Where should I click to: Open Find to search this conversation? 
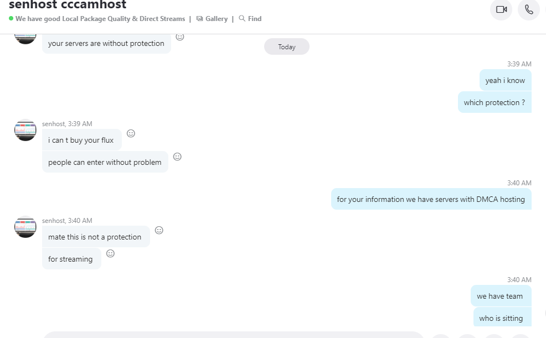pos(250,19)
